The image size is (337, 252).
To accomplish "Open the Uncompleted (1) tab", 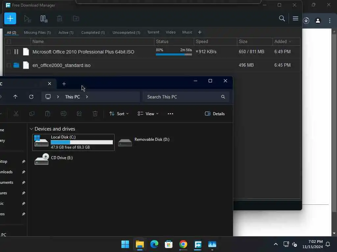I will pos(126,32).
